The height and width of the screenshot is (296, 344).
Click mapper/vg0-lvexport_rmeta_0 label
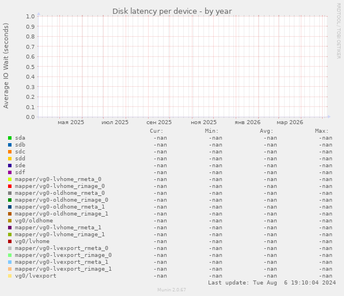[62, 248]
